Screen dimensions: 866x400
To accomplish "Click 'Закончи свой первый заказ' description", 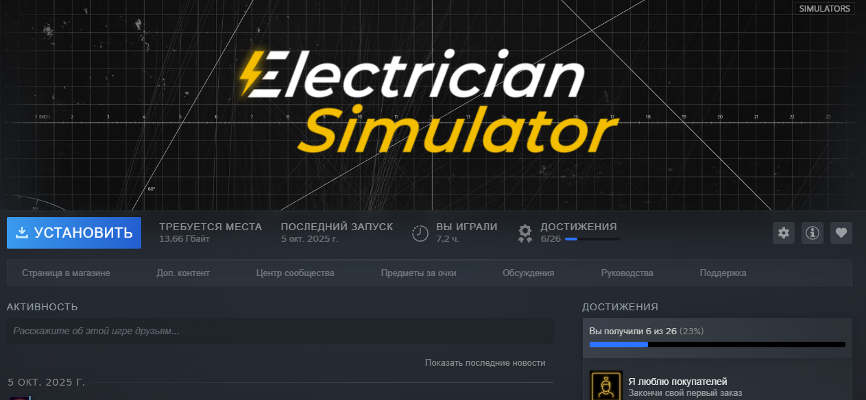I will (685, 394).
